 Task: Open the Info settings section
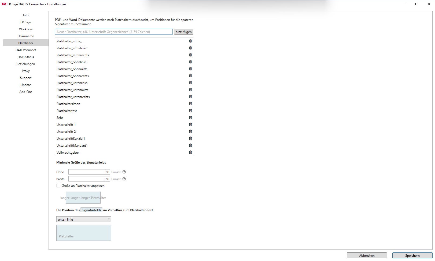pyautogui.click(x=26, y=15)
